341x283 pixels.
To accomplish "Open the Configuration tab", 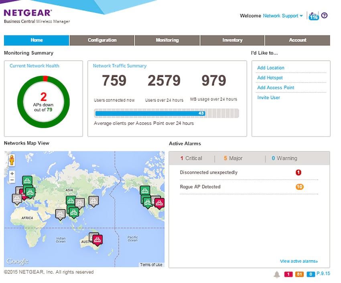I will click(x=102, y=40).
